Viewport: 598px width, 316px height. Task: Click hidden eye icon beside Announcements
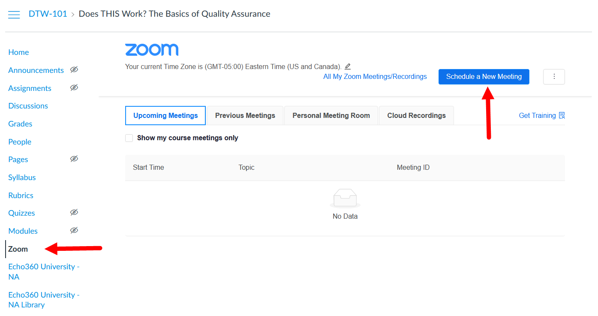74,69
